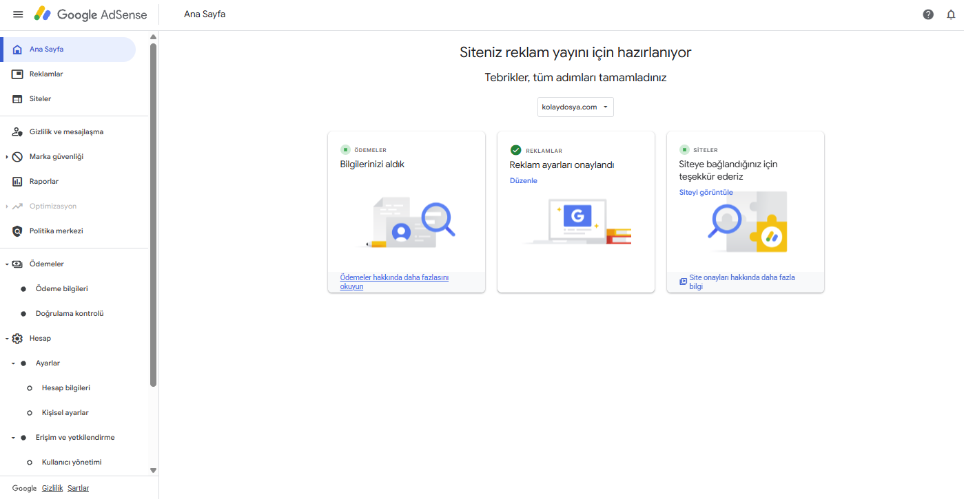Image resolution: width=964 pixels, height=499 pixels.
Task: Click the Ödemeler money icon
Action: click(17, 264)
